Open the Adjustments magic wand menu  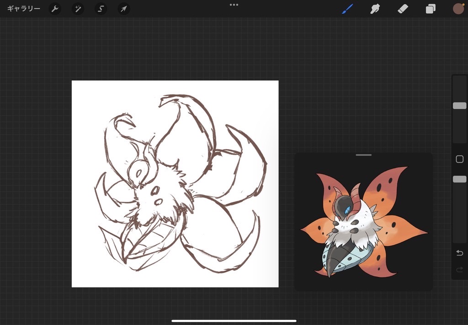coord(78,9)
